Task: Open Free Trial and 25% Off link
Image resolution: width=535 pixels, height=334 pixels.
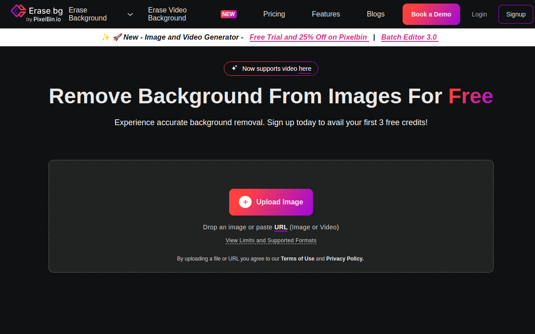Action: pyautogui.click(x=309, y=37)
